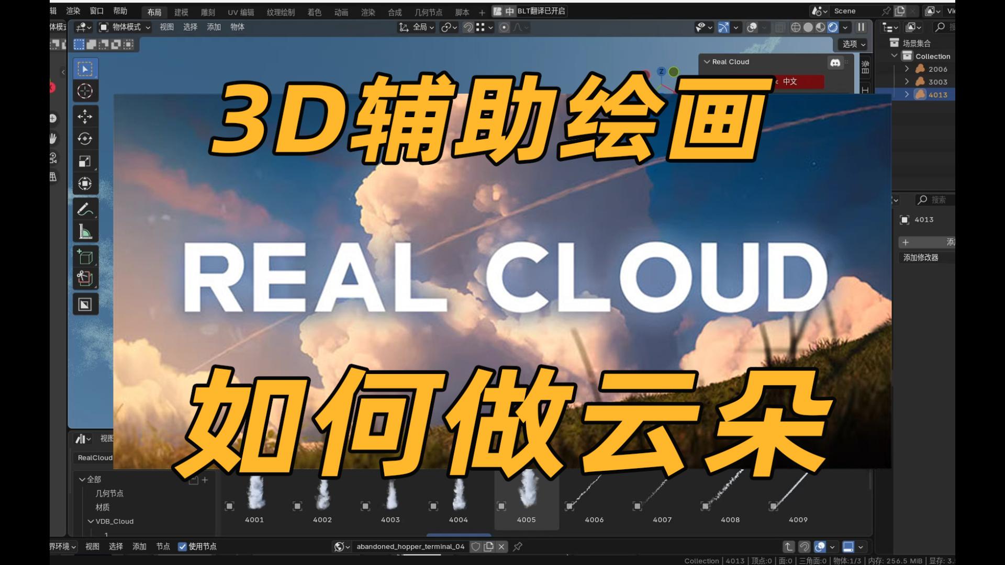Switch to the 几何节点 workspace tab

tap(428, 12)
